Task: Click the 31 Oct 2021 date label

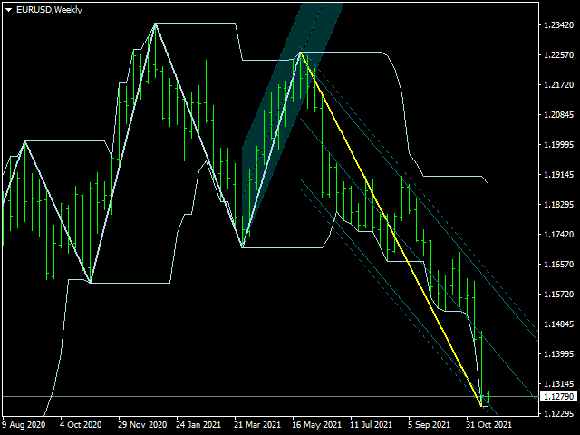Action: [488, 425]
